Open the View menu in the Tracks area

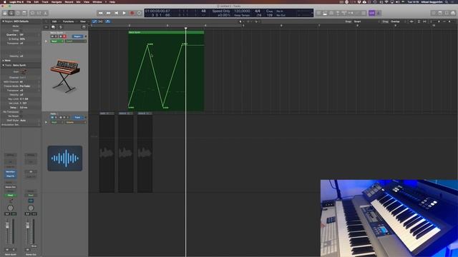83,21
